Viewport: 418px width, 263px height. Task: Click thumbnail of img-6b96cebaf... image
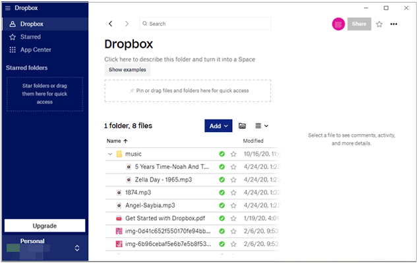tap(119, 244)
